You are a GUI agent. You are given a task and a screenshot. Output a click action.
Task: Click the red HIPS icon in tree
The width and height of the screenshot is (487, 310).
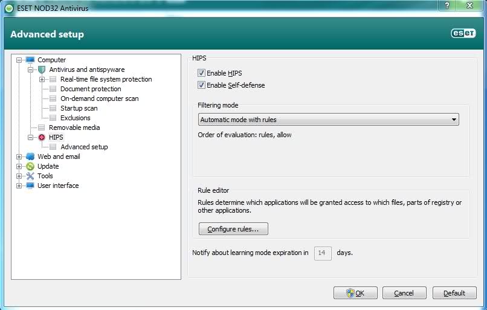pyautogui.click(x=42, y=137)
